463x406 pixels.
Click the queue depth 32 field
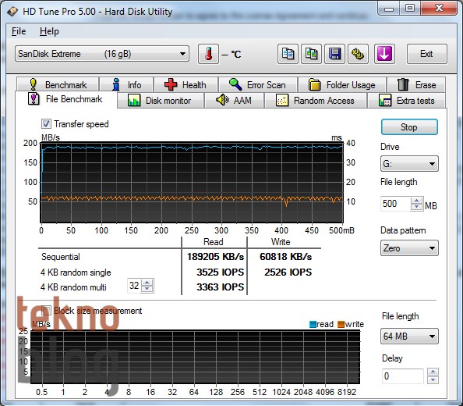point(134,286)
